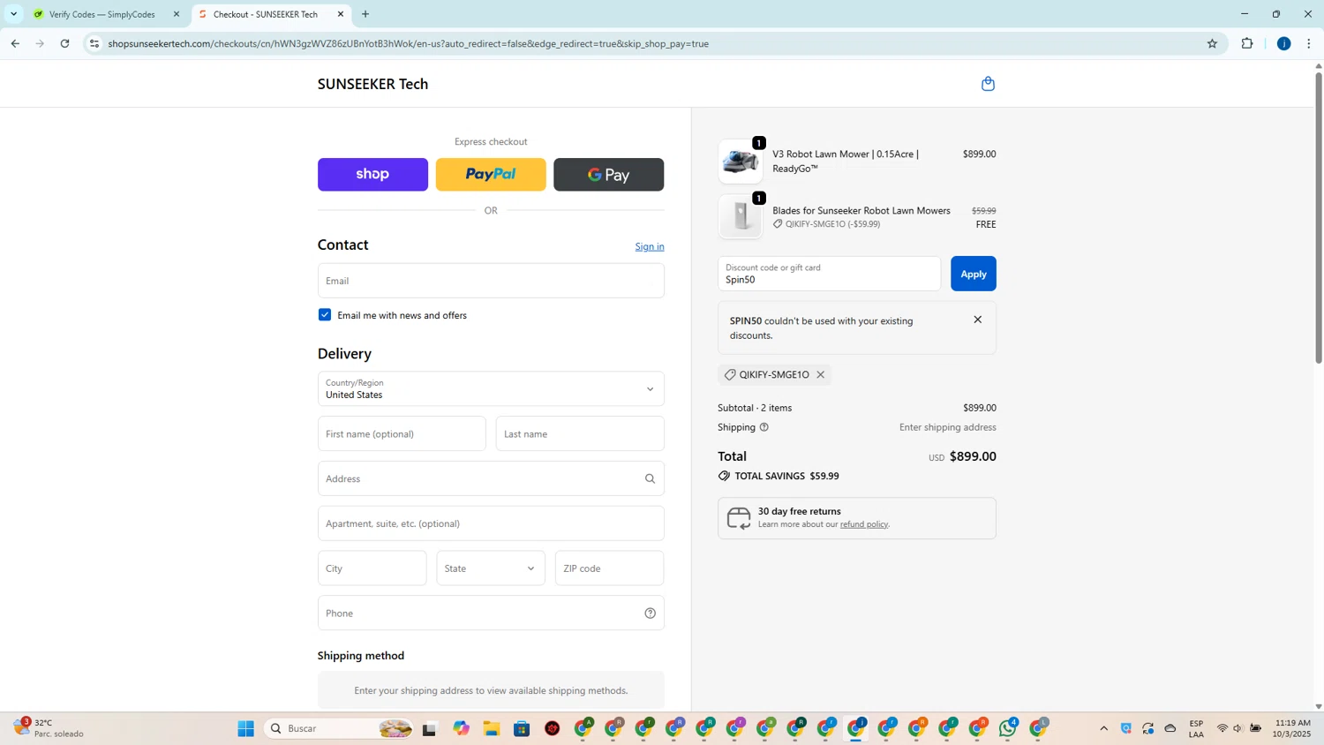Click the Blades product thumbnail
The height and width of the screenshot is (745, 1324).
pyautogui.click(x=741, y=217)
